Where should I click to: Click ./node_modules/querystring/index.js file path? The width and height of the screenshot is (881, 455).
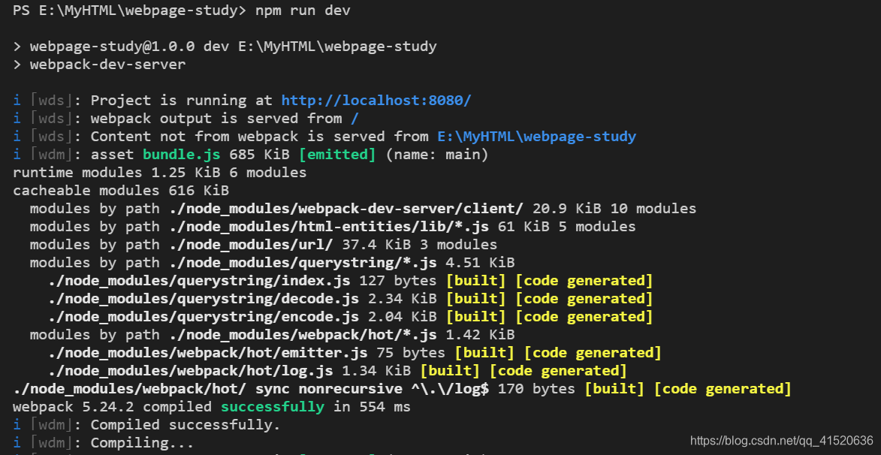(x=199, y=280)
